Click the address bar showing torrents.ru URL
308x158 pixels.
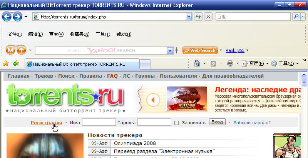[109, 17]
